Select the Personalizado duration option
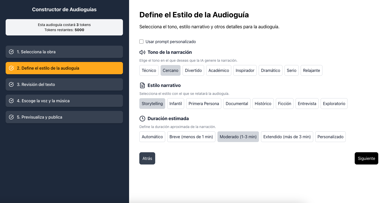Screen dimensions: 388x203 point(330,137)
